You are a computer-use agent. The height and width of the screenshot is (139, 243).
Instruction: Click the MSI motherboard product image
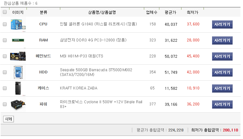pyautogui.click(x=18, y=56)
